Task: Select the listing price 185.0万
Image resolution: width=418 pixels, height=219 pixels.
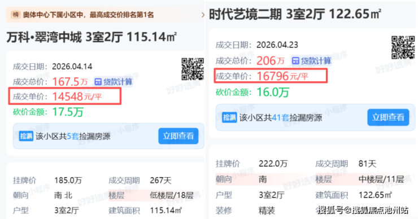Action: point(68,181)
